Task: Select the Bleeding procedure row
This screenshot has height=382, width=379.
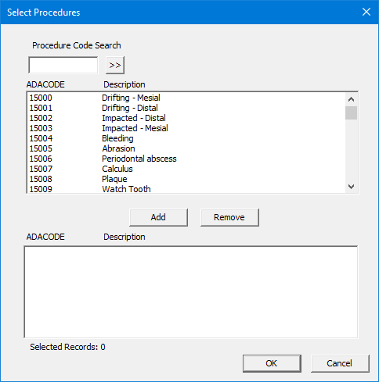Action: [x=186, y=138]
